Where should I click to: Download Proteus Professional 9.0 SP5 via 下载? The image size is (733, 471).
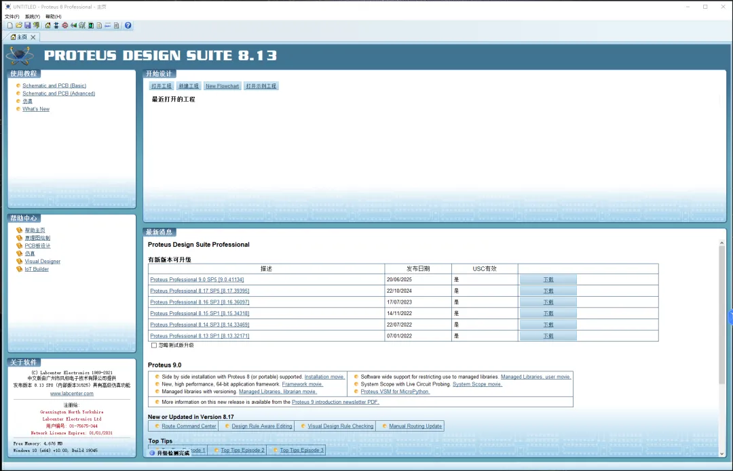(548, 280)
